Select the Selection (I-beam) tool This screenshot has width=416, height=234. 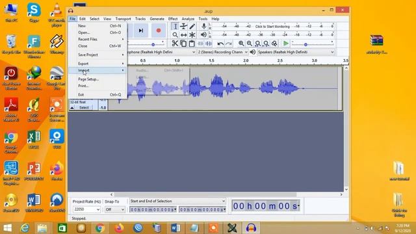tap(175, 26)
